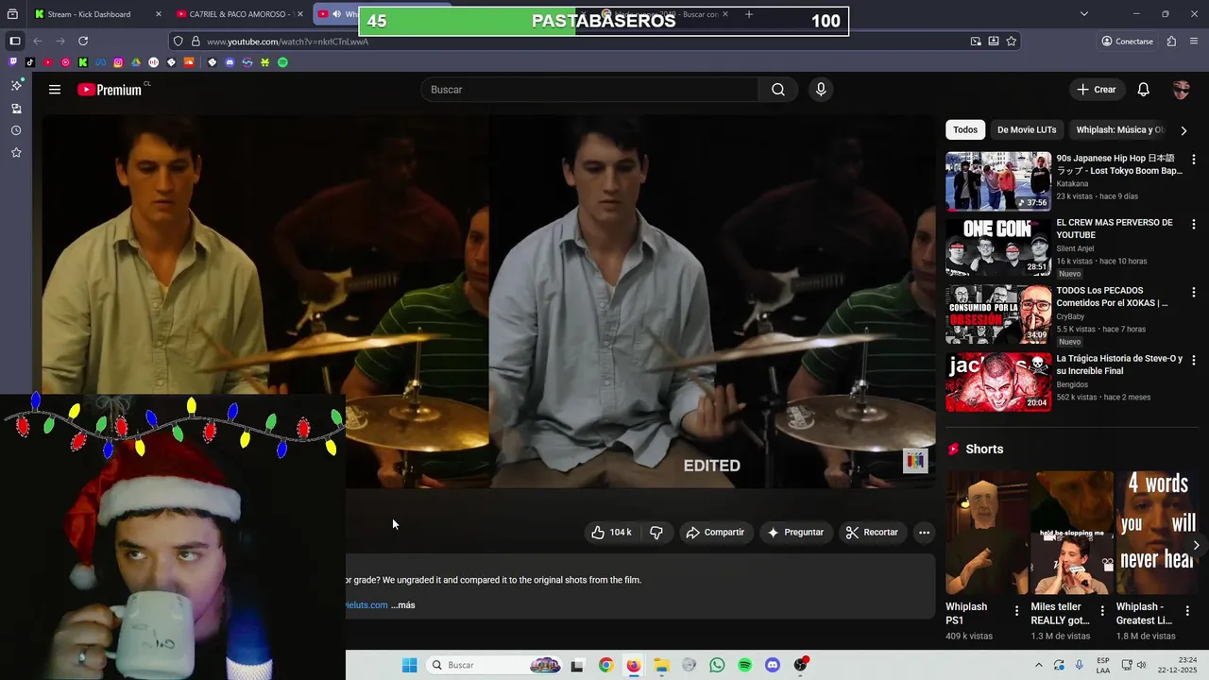Open a new Firefox tab
Image resolution: width=1209 pixels, height=680 pixels.
click(749, 14)
